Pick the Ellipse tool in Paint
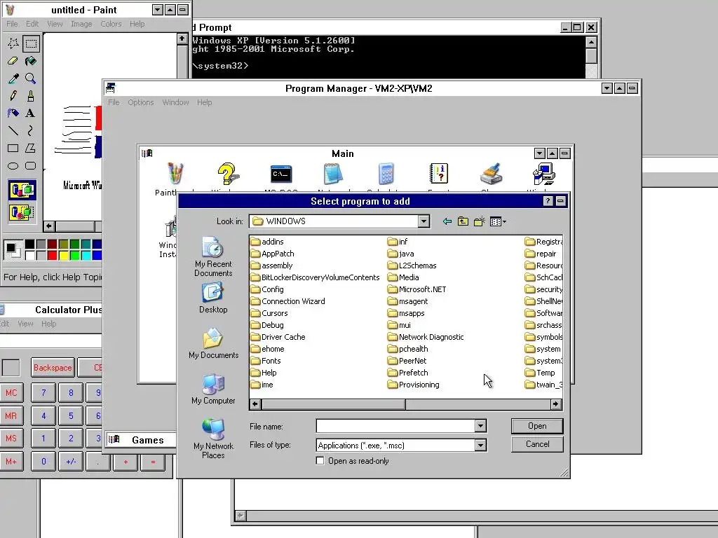 (x=13, y=165)
